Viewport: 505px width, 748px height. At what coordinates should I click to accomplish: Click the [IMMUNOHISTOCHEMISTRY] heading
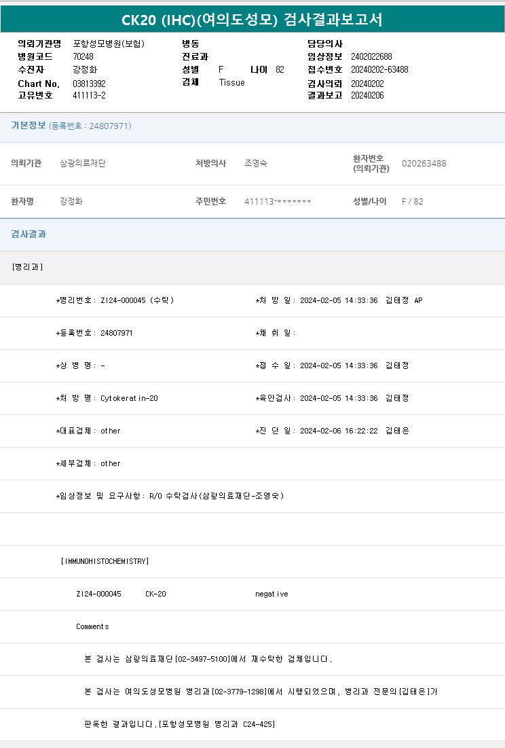[105, 561]
